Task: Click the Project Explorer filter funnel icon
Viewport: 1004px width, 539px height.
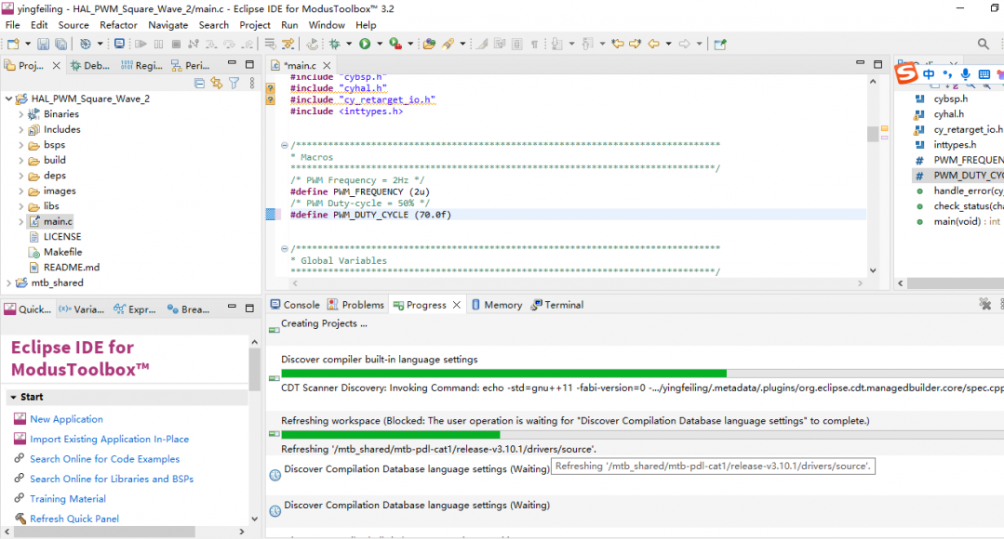Action: pyautogui.click(x=234, y=83)
